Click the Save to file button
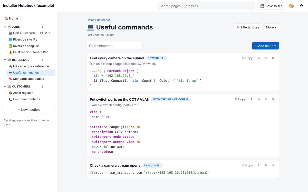308x192 pixels. pos(271,6)
